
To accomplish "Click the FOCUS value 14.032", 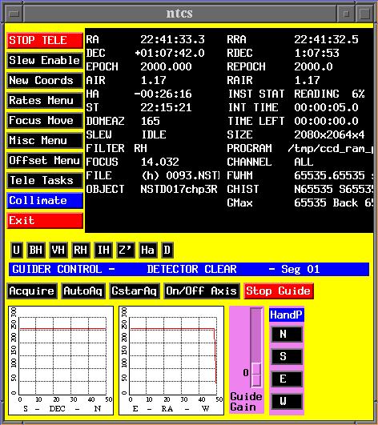I will point(160,162).
